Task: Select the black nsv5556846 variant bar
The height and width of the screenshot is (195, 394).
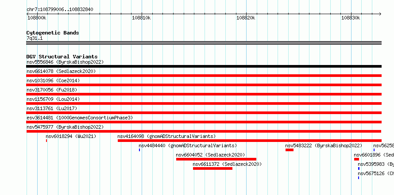Action: pos(204,66)
